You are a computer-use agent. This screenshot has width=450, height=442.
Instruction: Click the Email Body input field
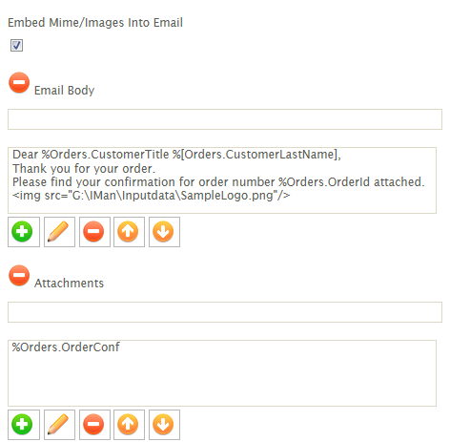(225, 119)
